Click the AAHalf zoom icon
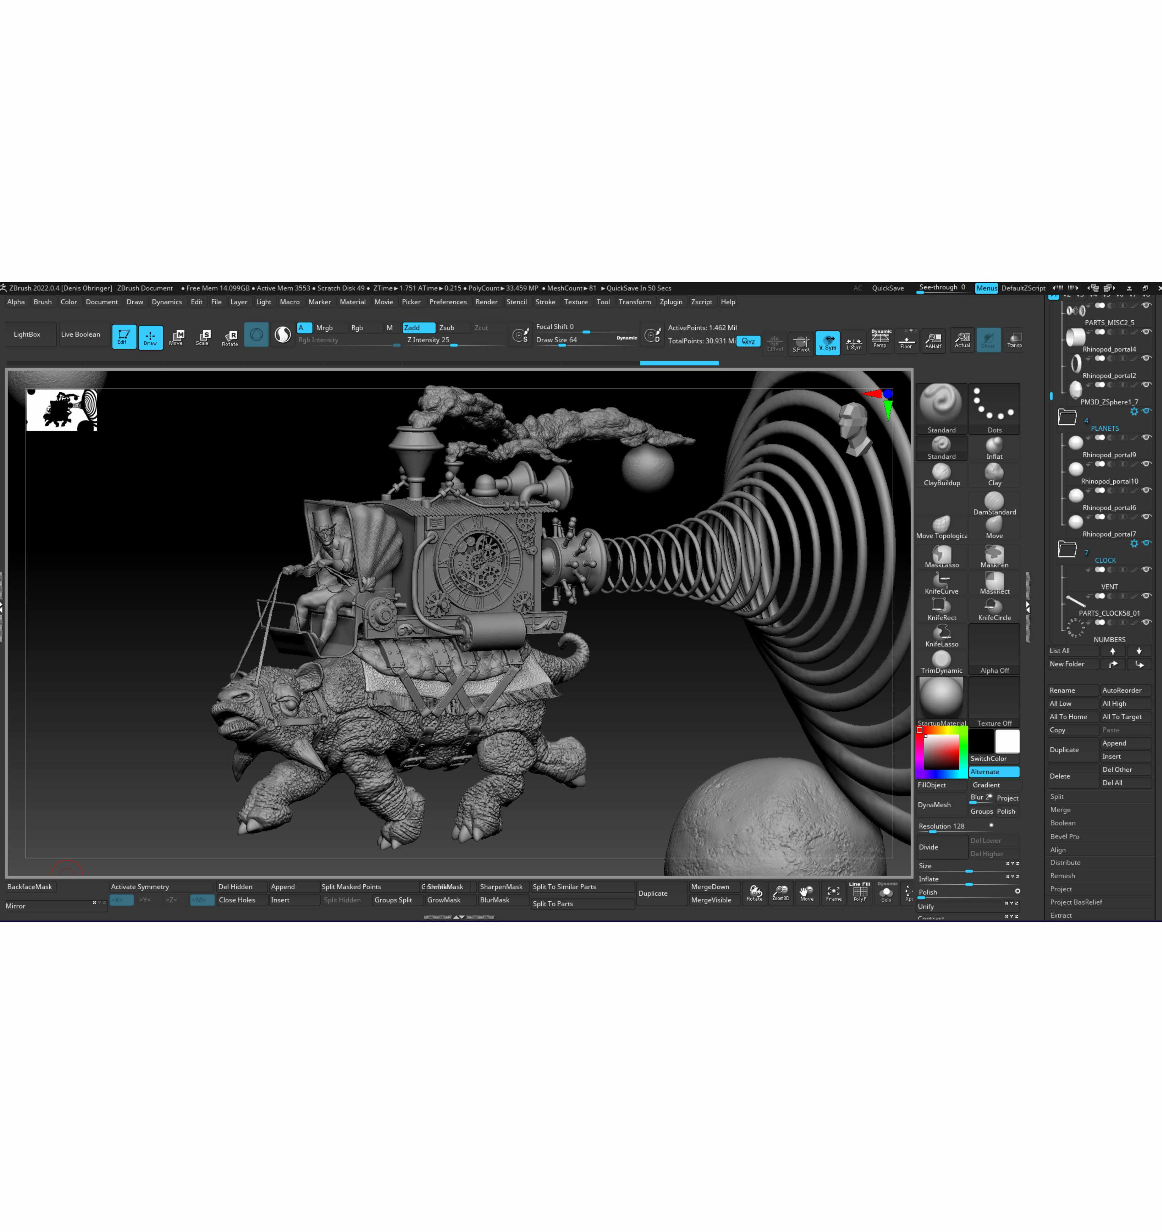 933,340
